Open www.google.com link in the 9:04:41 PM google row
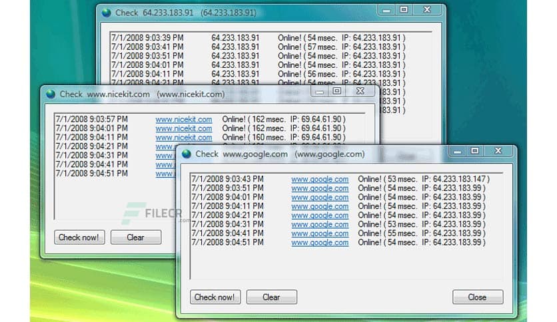Screen dimensions: 557x322 [320, 234]
